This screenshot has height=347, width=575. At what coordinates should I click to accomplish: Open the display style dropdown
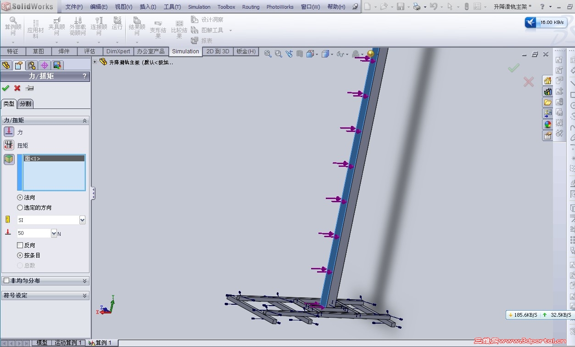point(332,54)
